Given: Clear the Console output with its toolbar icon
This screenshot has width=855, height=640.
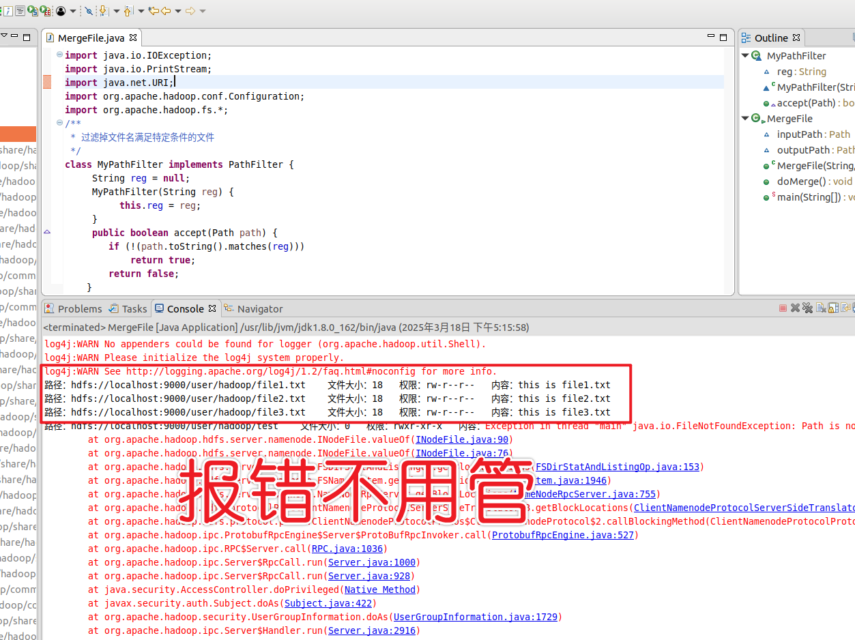Looking at the screenshot, I should (821, 308).
